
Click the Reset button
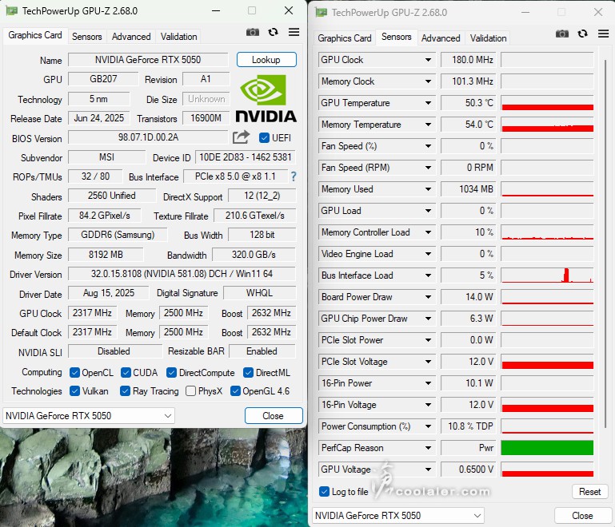point(590,491)
